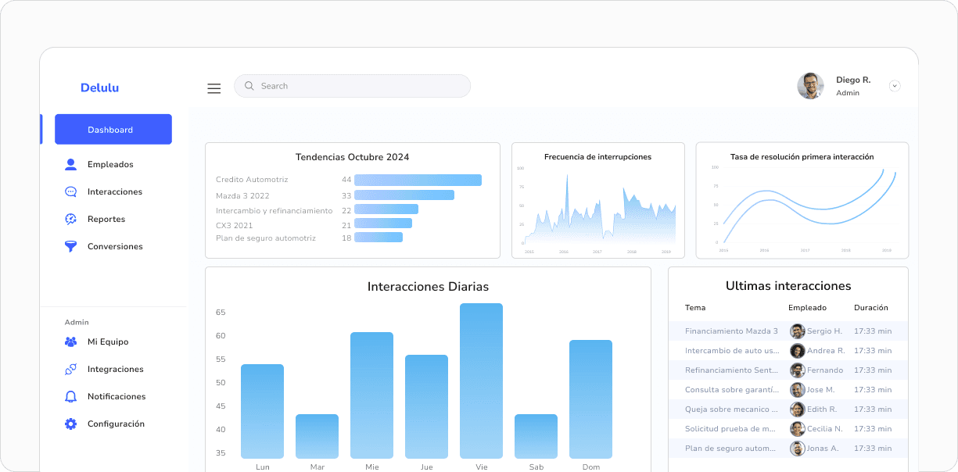Screen dimensions: 958x472
Task: Open Reportes in sidebar
Action: tap(106, 219)
